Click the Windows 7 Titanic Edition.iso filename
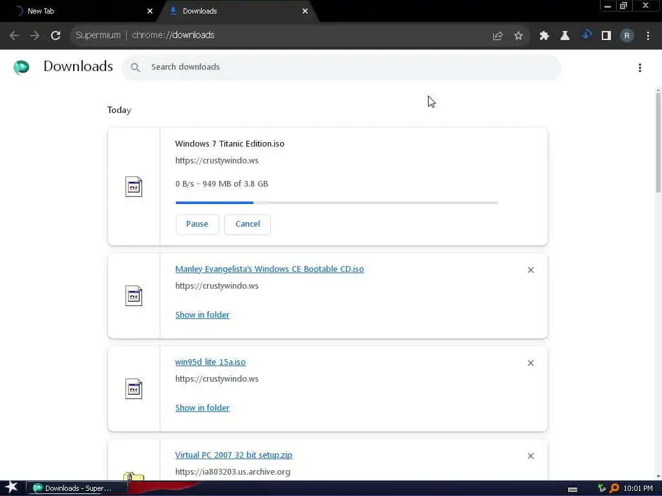 [x=230, y=144]
